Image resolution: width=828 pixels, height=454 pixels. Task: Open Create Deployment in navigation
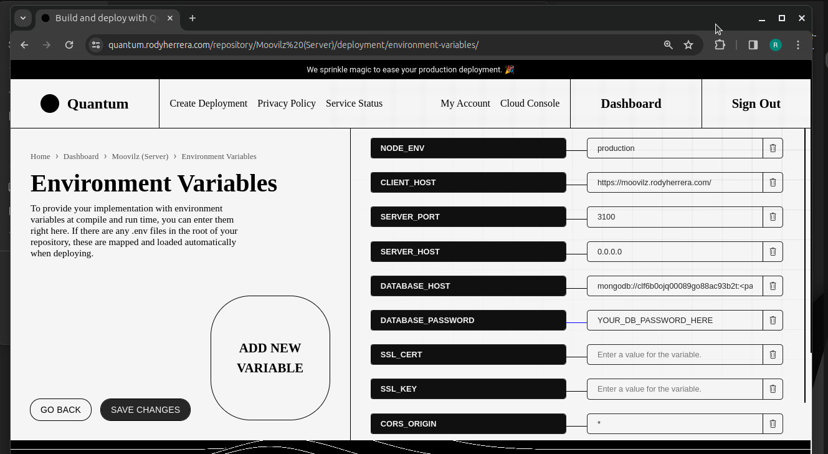[x=208, y=104]
